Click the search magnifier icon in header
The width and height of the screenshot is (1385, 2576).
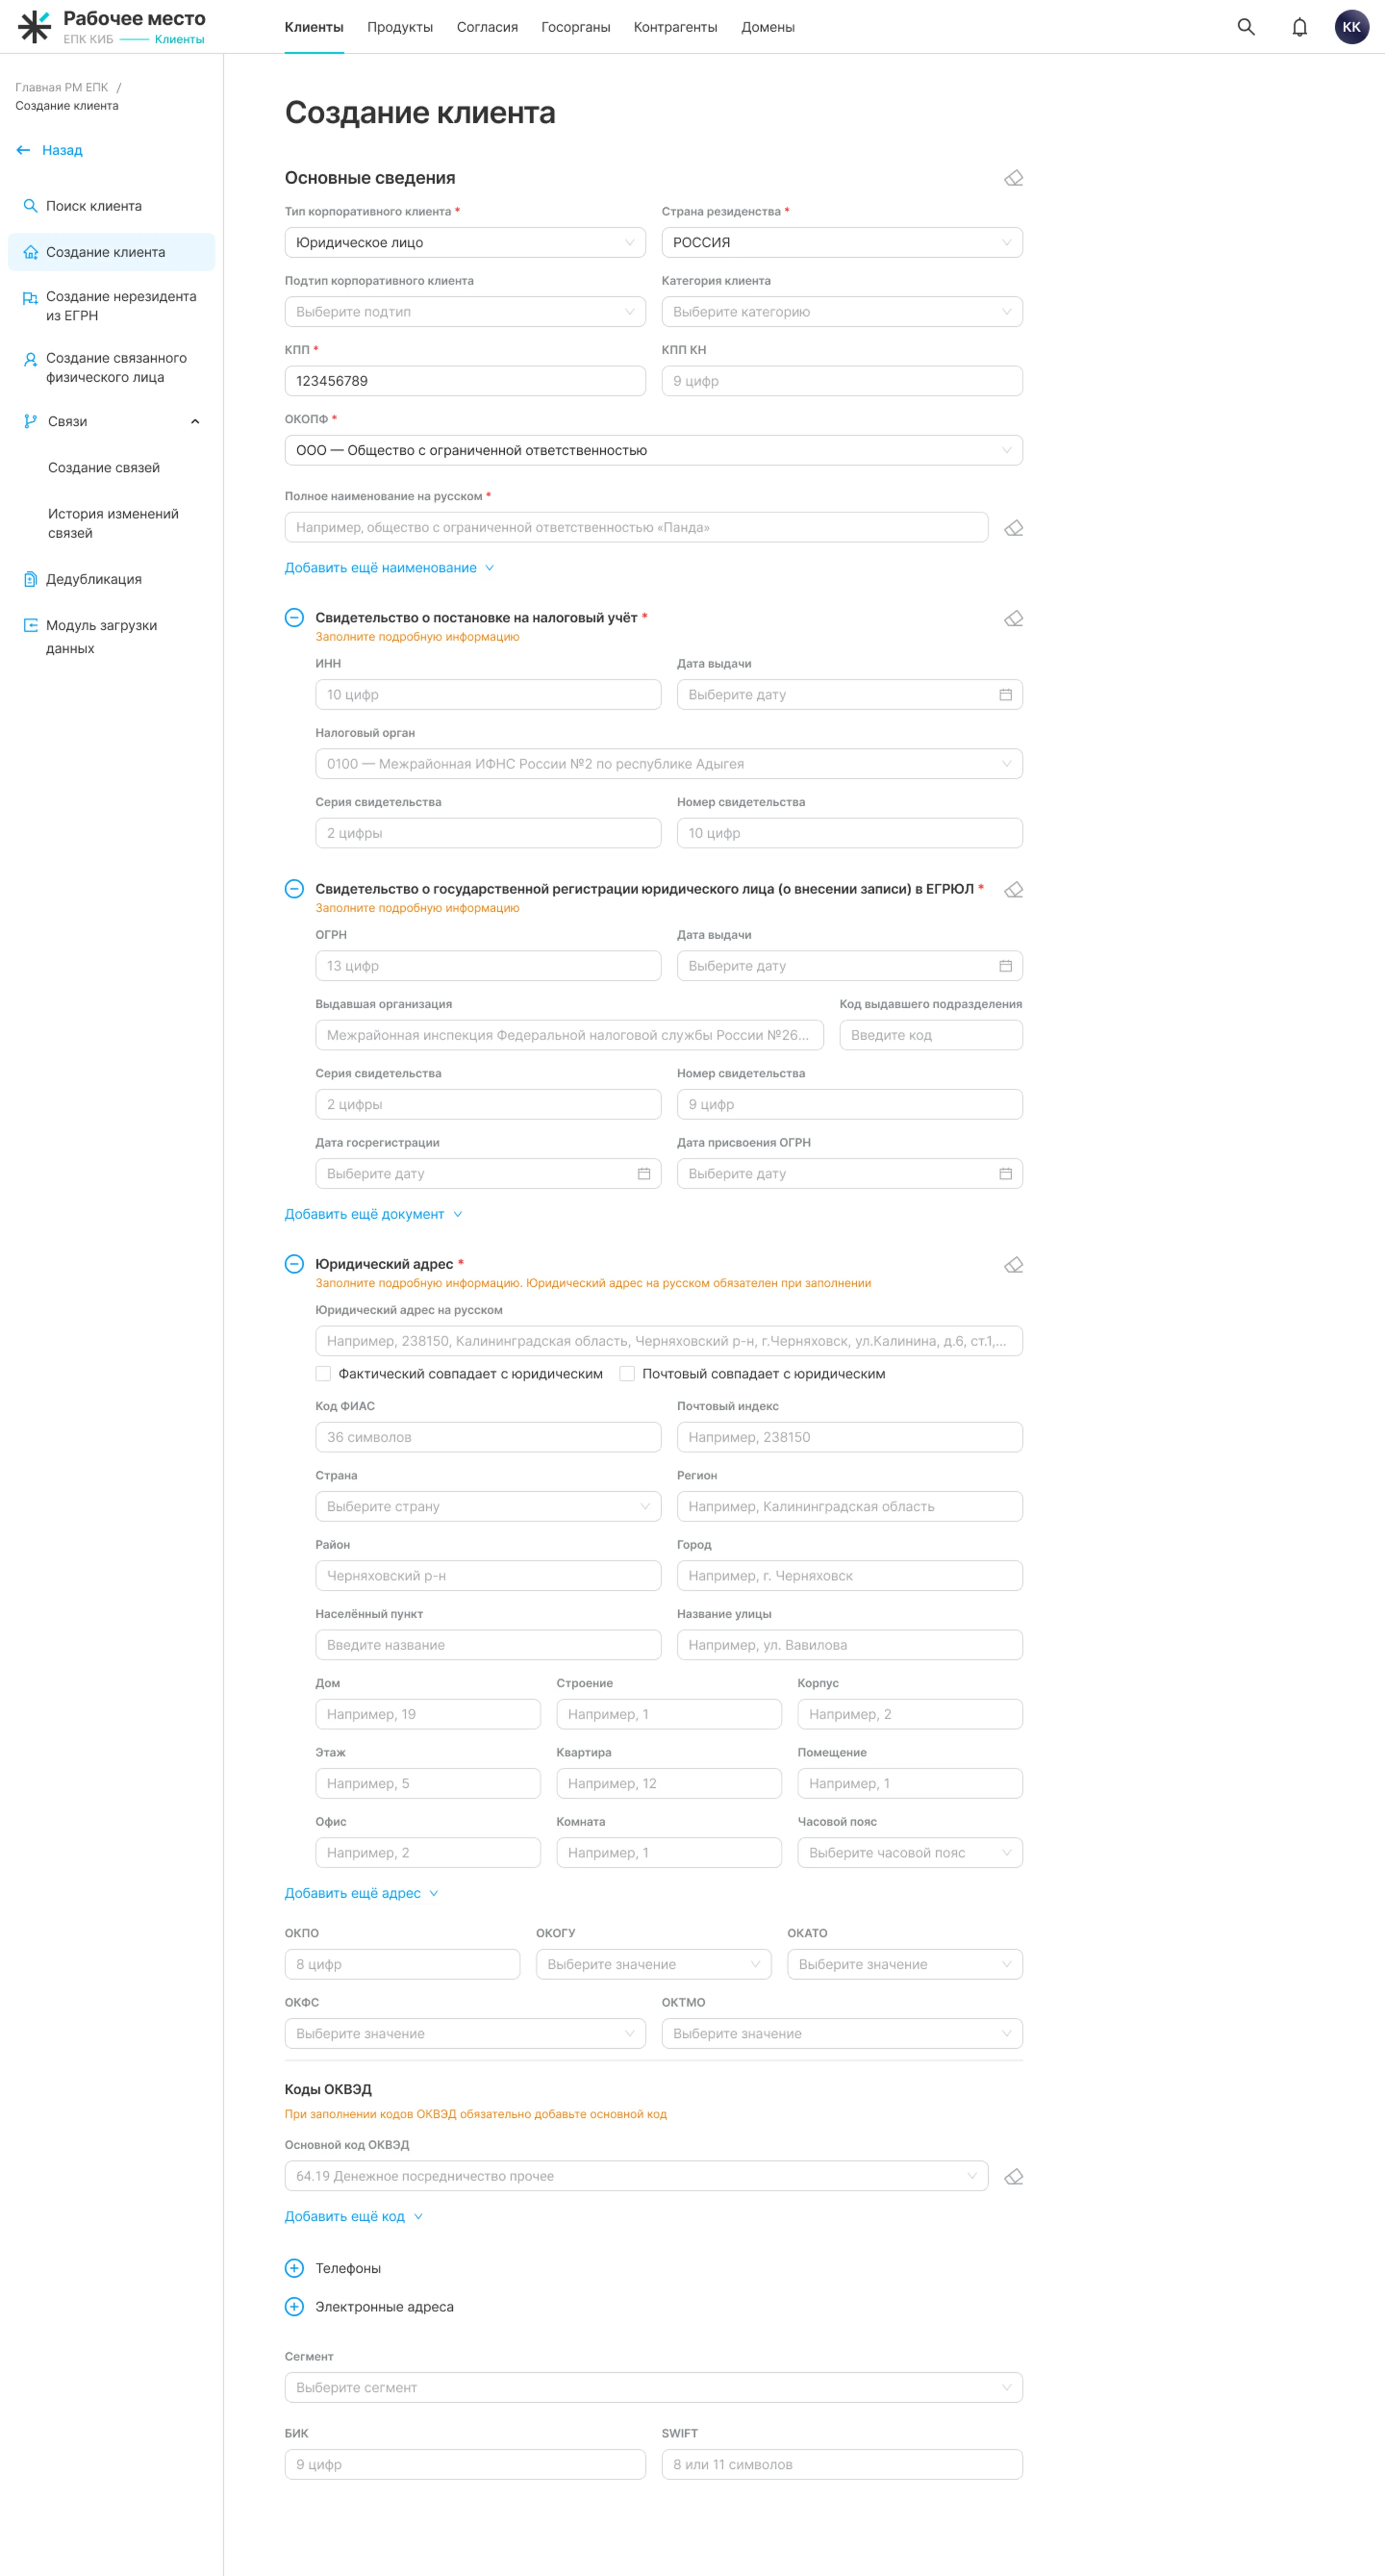pyautogui.click(x=1246, y=27)
